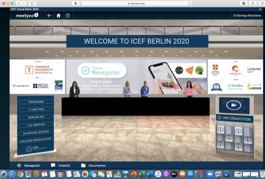This screenshot has width=265, height=179.
Task: Click the ICEF logo on the blue board
Action: coord(36,148)
